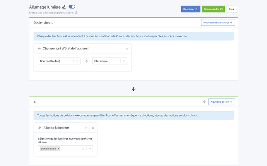Delete the Allumer la lumière action card
The width and height of the screenshot is (267, 166).
[x=93, y=128]
